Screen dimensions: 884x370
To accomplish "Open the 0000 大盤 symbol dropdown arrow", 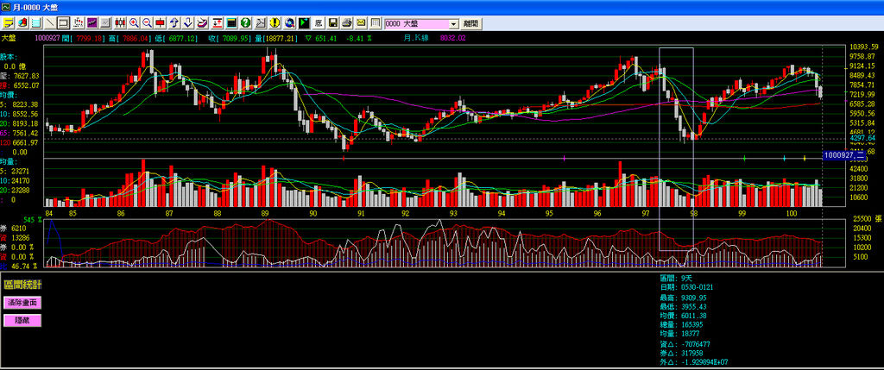I will click(x=454, y=23).
